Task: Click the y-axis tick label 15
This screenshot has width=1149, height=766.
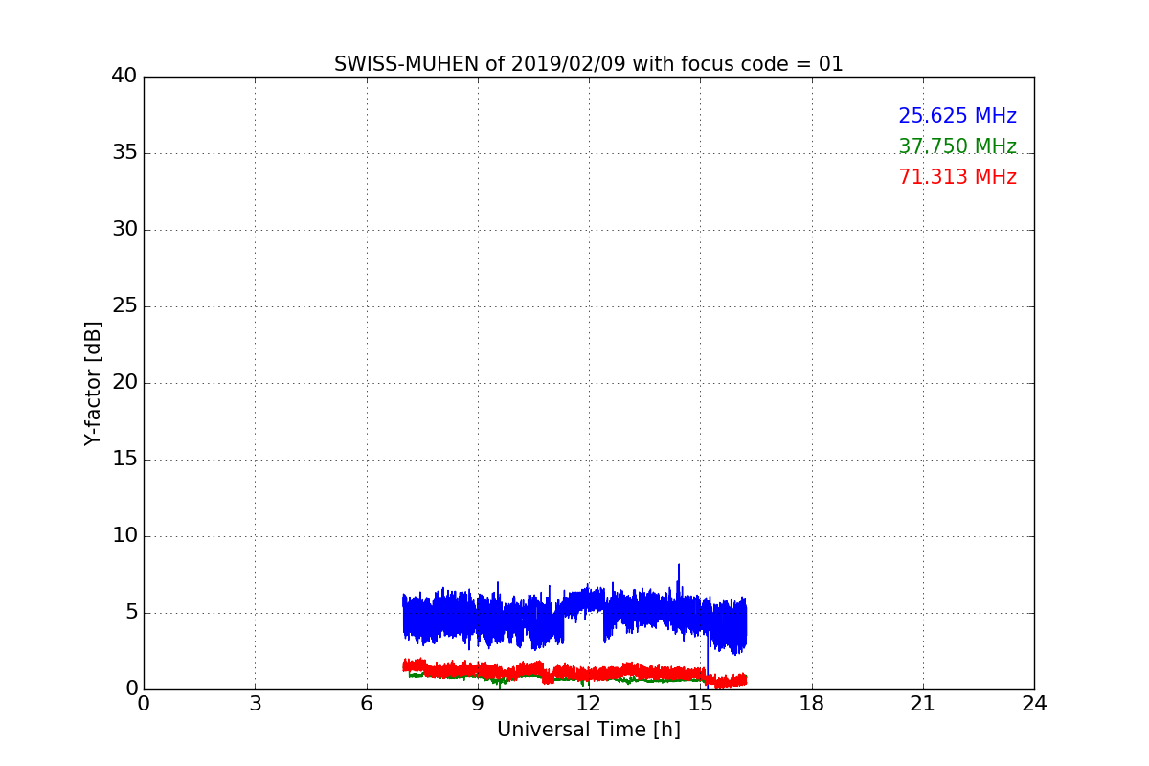Action: click(124, 459)
